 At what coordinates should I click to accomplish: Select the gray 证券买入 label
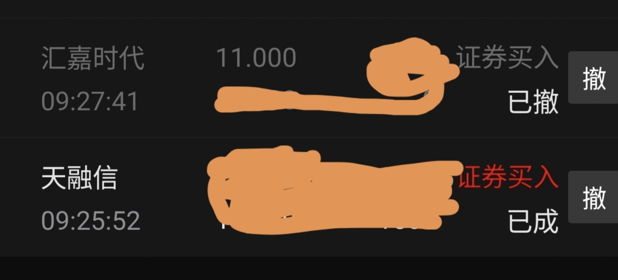[x=507, y=58]
